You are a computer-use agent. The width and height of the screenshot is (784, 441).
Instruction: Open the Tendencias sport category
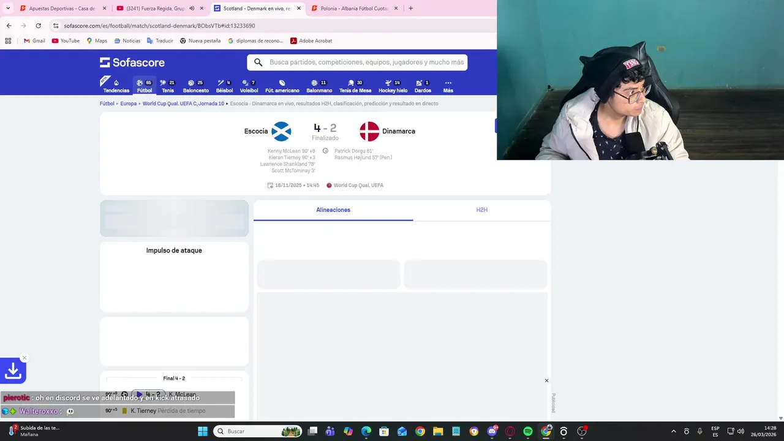click(x=116, y=86)
